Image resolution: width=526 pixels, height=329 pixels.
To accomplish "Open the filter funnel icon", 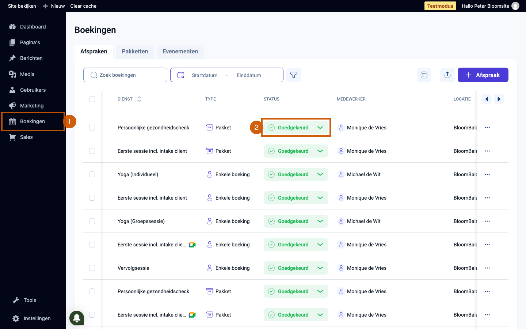I will 294,75.
